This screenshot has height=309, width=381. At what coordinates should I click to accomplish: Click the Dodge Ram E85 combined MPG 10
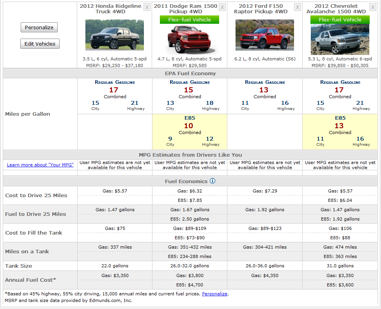point(189,126)
